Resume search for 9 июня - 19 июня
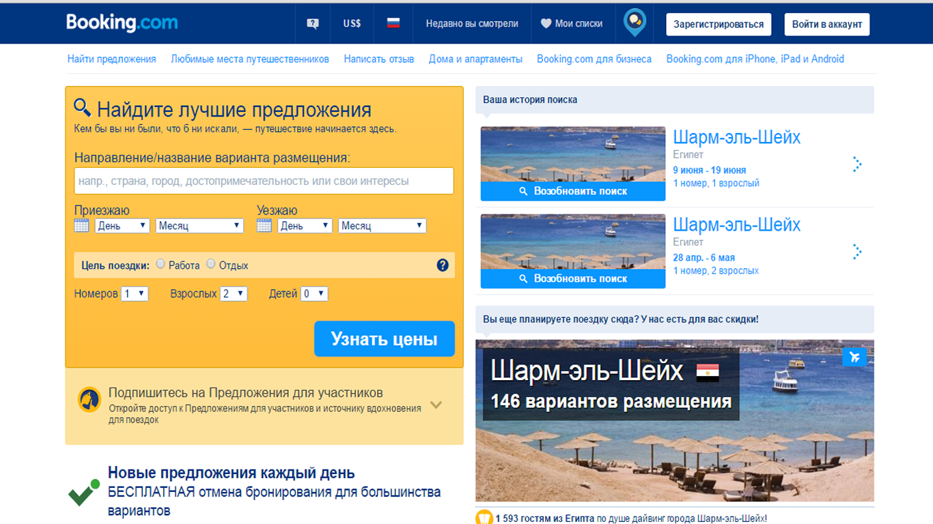 573,191
